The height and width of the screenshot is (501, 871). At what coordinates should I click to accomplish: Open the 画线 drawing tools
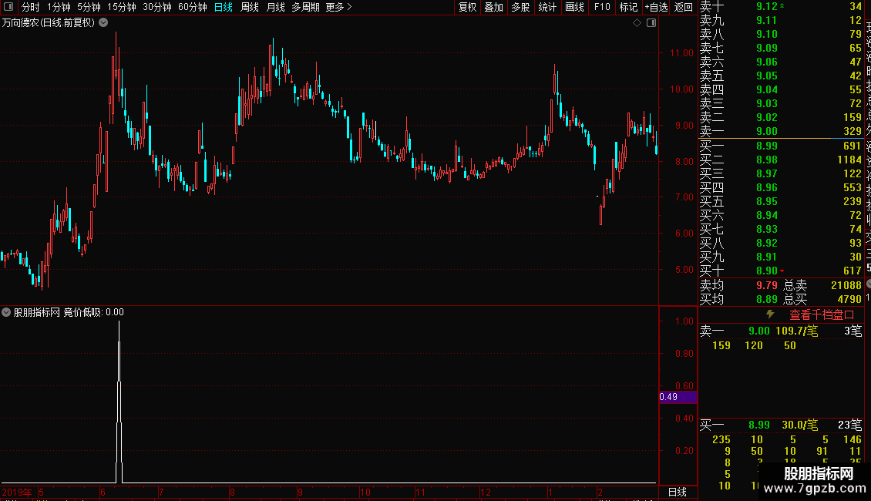tap(575, 7)
